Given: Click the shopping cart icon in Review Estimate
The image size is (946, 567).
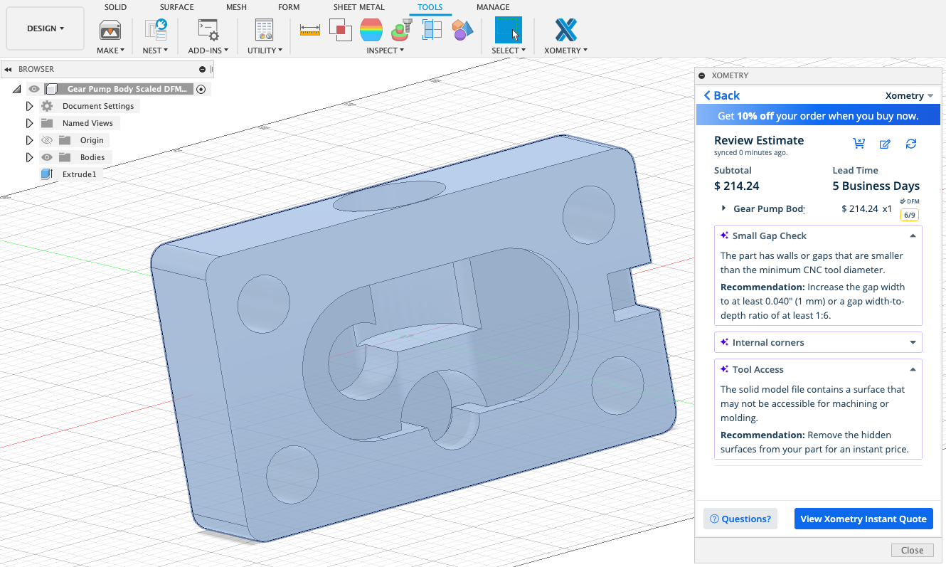Looking at the screenshot, I should pos(859,144).
